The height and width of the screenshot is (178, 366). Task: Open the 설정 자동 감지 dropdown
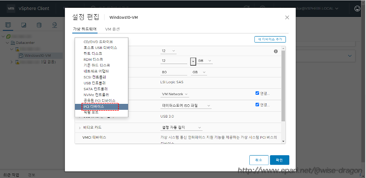181,128
